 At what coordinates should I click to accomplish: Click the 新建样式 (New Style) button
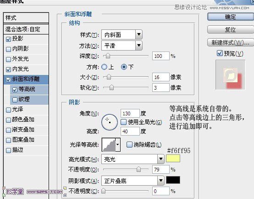(231, 43)
